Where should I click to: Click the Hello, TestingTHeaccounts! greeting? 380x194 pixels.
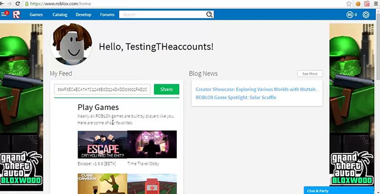click(x=156, y=47)
